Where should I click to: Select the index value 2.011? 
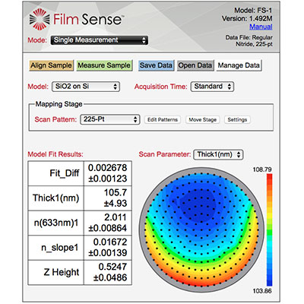[x=116, y=217]
